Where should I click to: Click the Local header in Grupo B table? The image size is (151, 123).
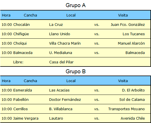(x=71, y=81)
